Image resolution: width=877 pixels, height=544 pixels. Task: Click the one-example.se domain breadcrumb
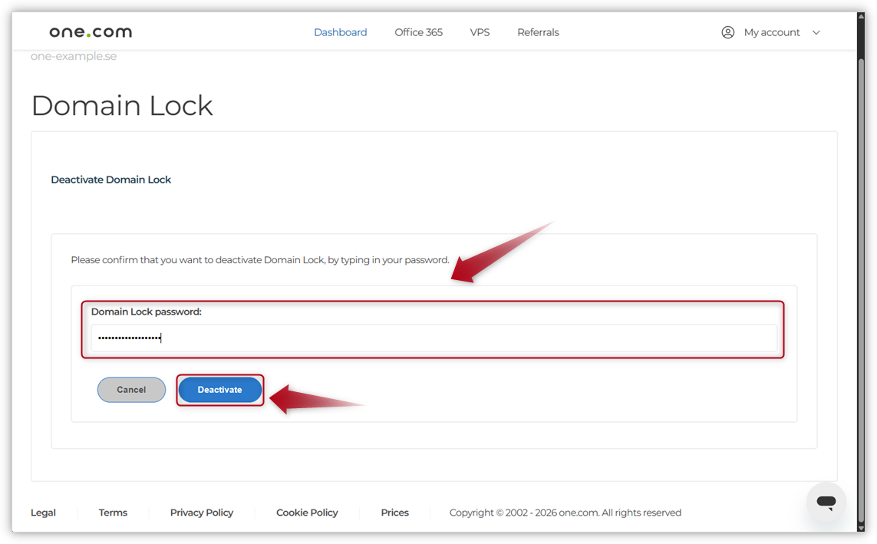tap(74, 56)
